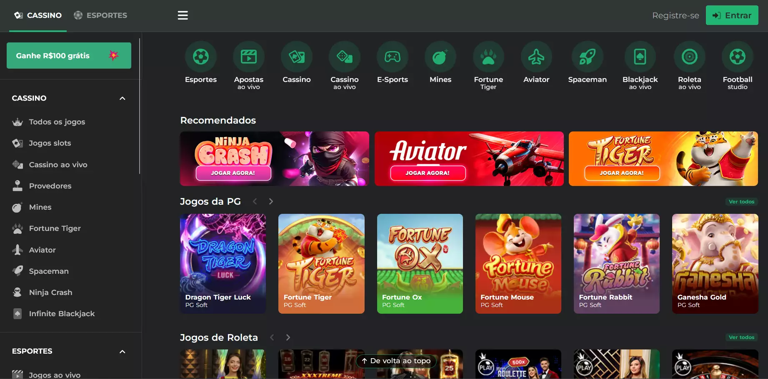
Task: Toggle the hamburger sidebar menu
Action: (183, 15)
